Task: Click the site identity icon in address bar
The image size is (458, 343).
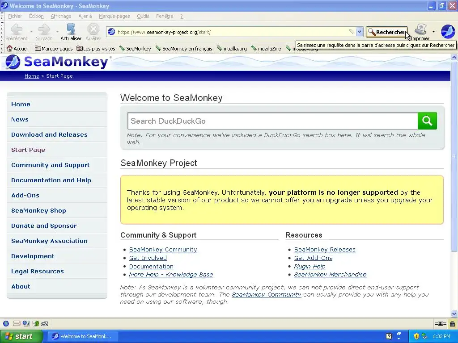Action: (111, 32)
